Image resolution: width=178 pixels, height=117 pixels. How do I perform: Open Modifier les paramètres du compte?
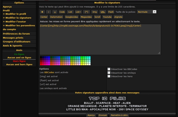[x=19, y=27]
